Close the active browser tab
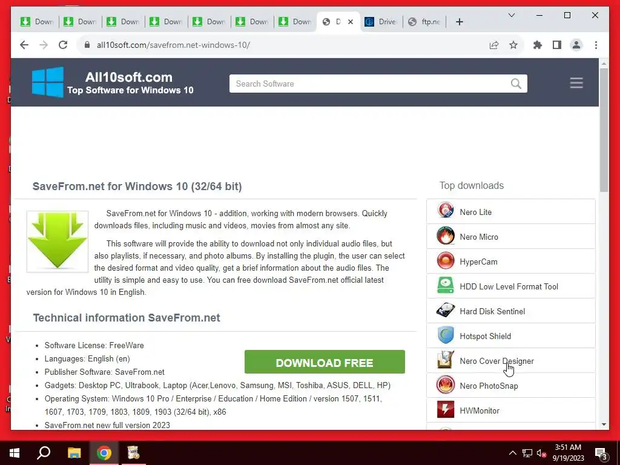Image resolution: width=620 pixels, height=465 pixels. click(x=351, y=22)
